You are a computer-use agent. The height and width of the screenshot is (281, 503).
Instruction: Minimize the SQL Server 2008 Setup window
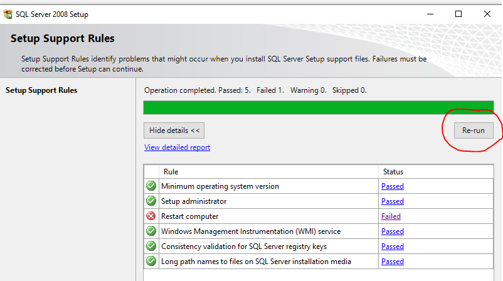430,14
